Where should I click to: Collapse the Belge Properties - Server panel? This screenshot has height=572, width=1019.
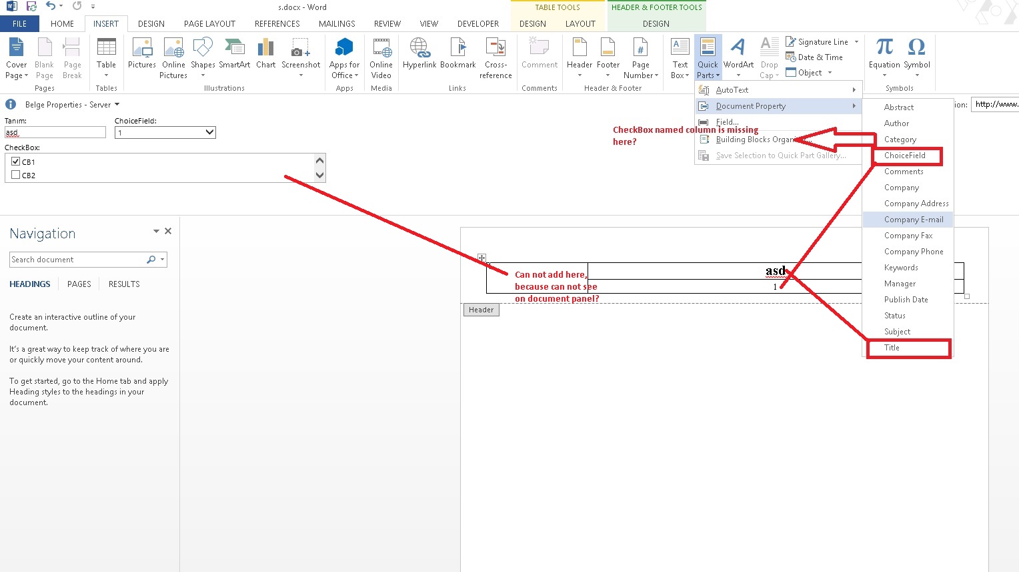click(117, 104)
